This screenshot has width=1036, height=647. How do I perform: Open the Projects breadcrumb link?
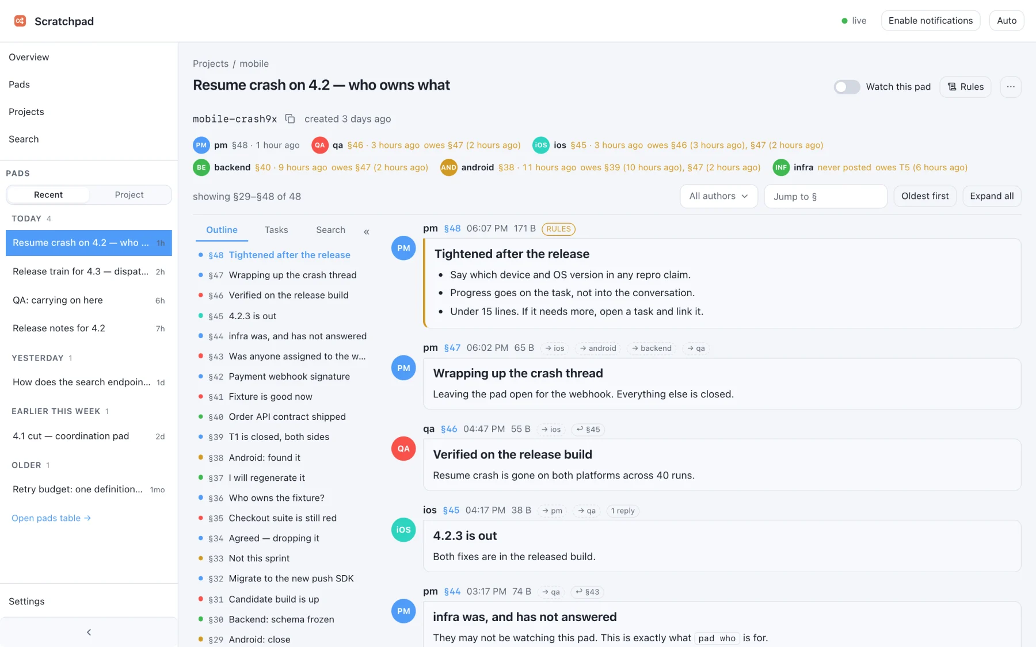[x=211, y=64]
